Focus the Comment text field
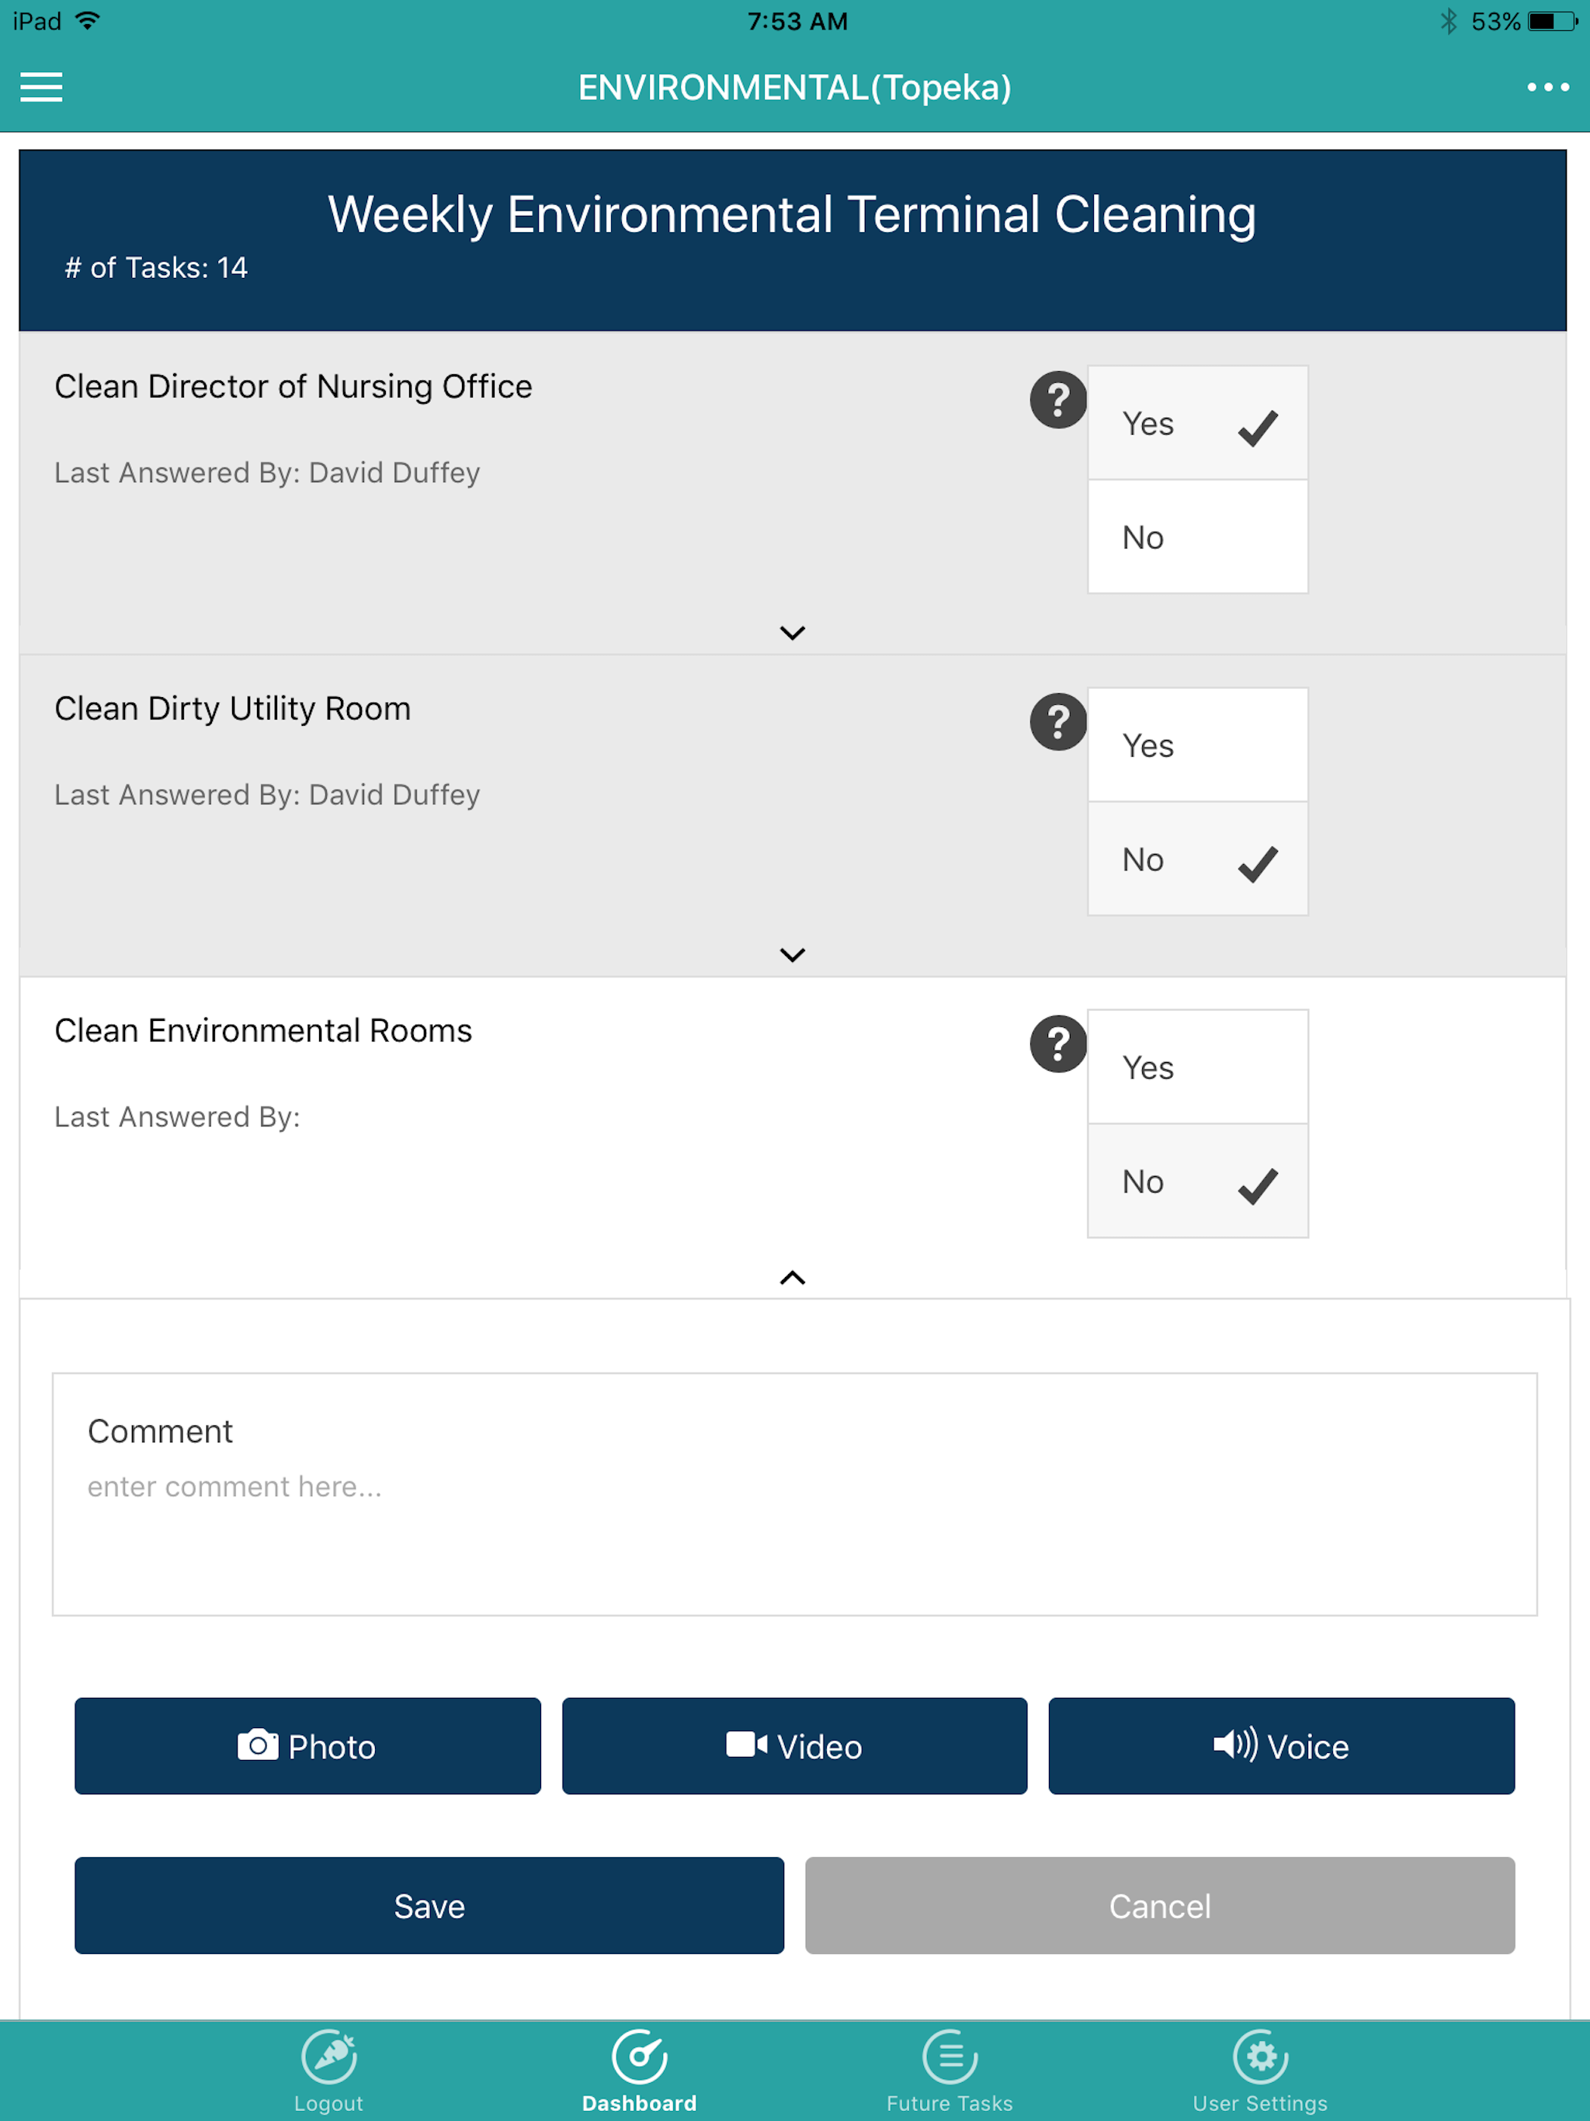 795,1494
